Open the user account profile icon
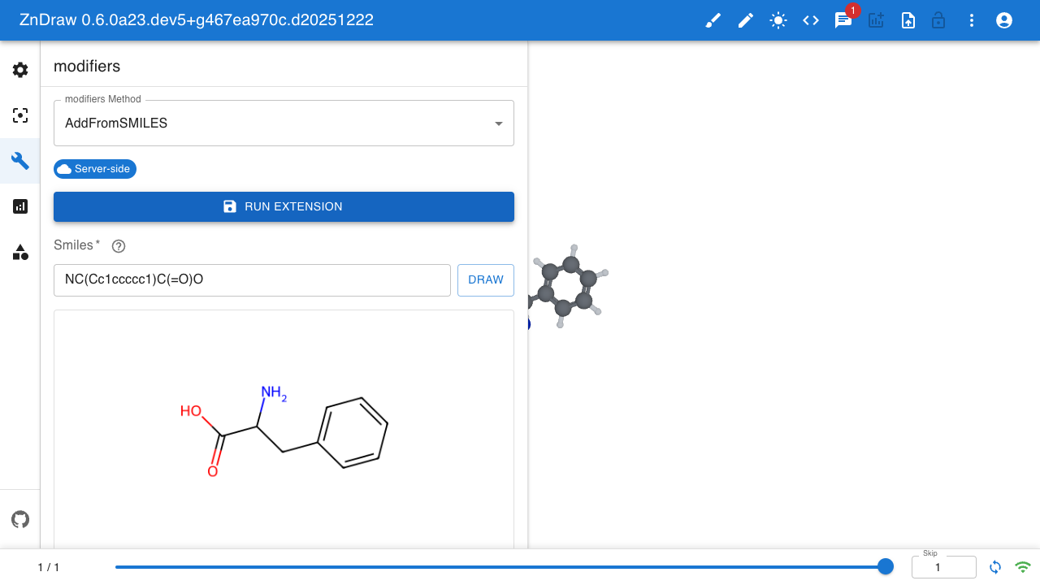This screenshot has height=585, width=1040. click(x=1004, y=20)
